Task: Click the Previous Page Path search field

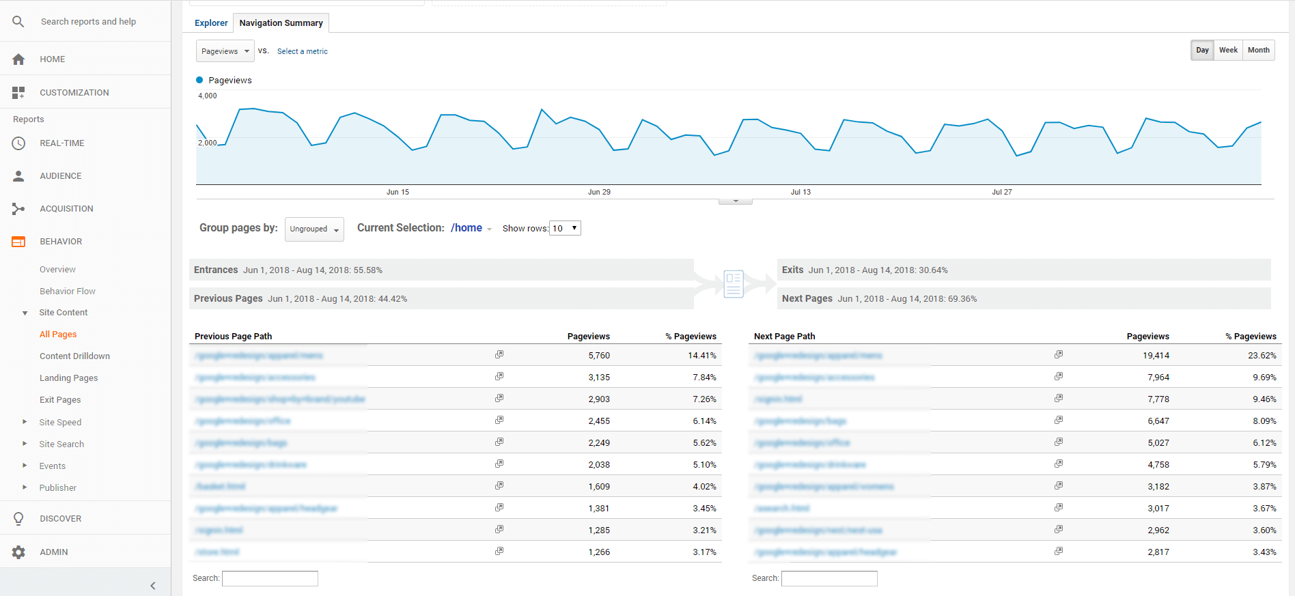Action: pos(270,579)
